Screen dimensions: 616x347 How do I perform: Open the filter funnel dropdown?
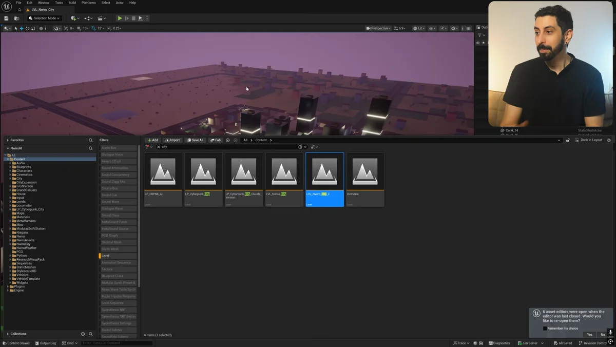pos(148,147)
